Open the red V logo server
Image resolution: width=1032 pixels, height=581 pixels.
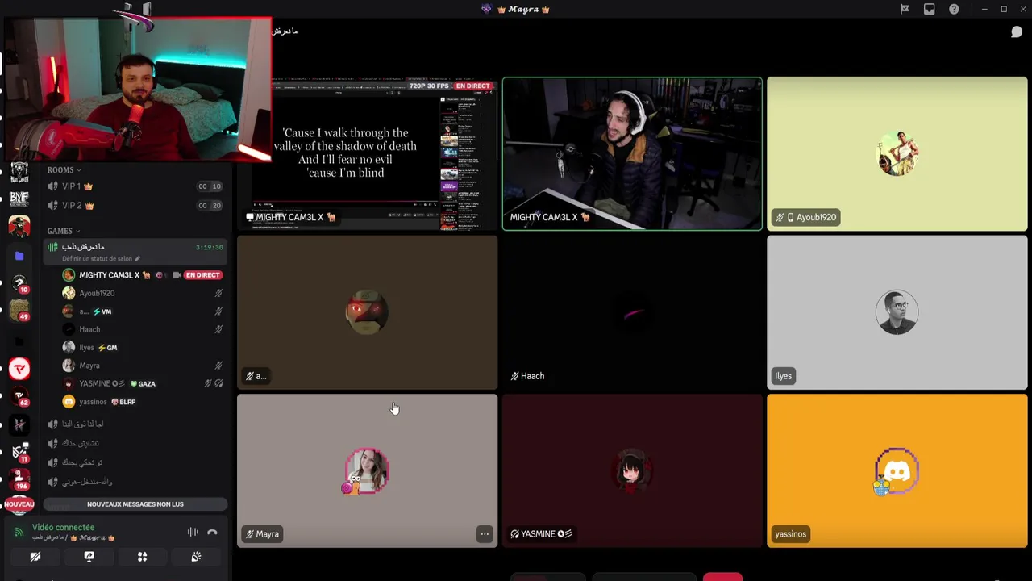click(19, 369)
